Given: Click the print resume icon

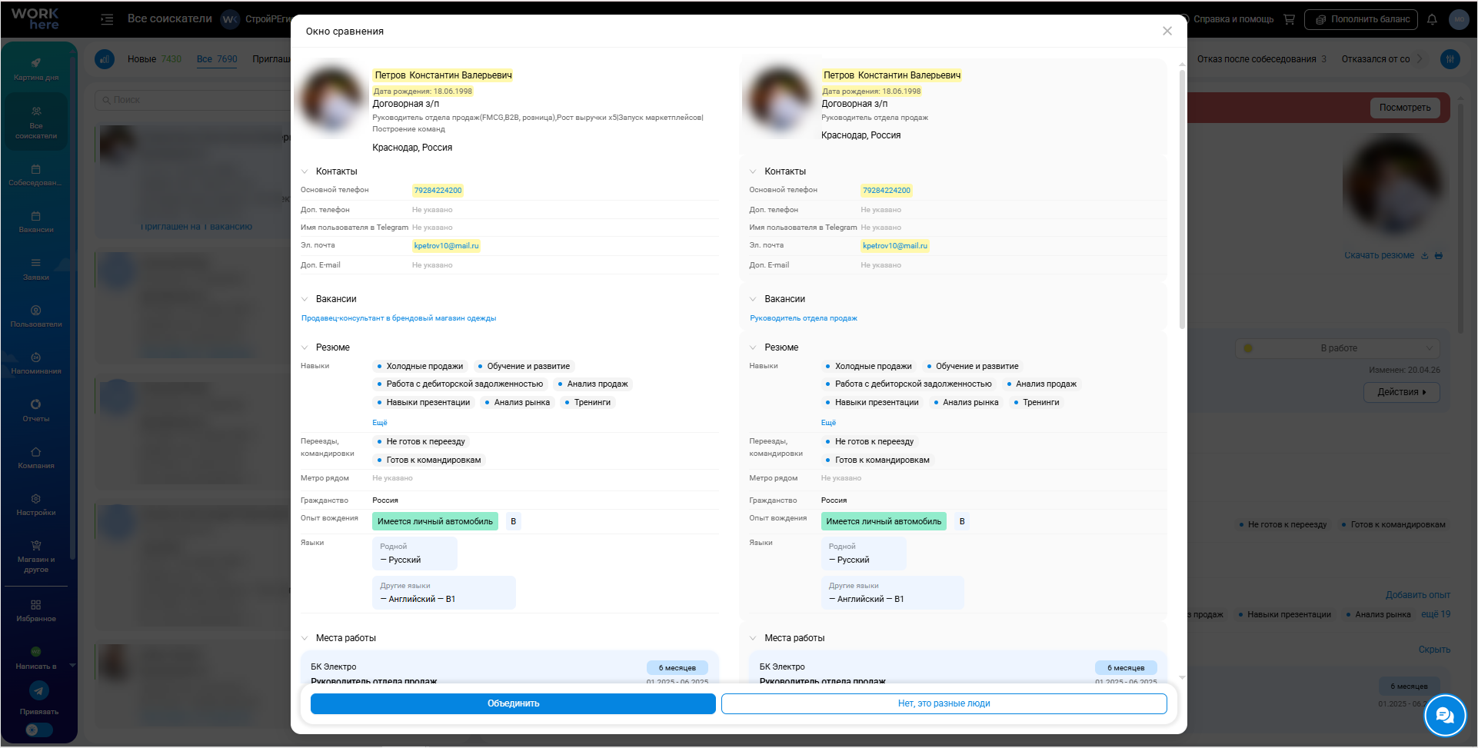Looking at the screenshot, I should 1439,256.
